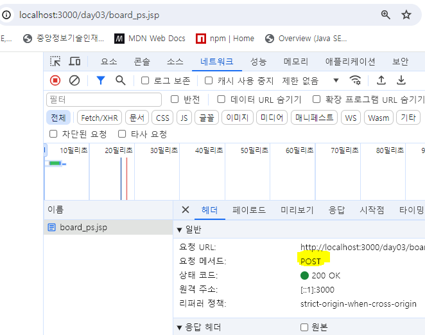Viewport: 425px width, 335px height.
Task: Enable the 타사 요청 checkbox
Action: (x=122, y=134)
